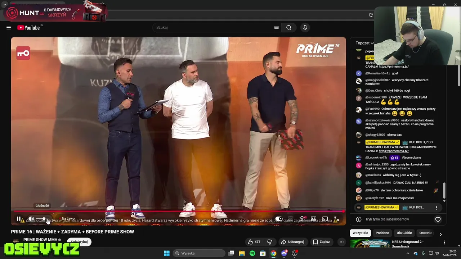Viewport: 461px width, 259px height.
Task: Toggle subtitles in the video player
Action: [x=291, y=219]
